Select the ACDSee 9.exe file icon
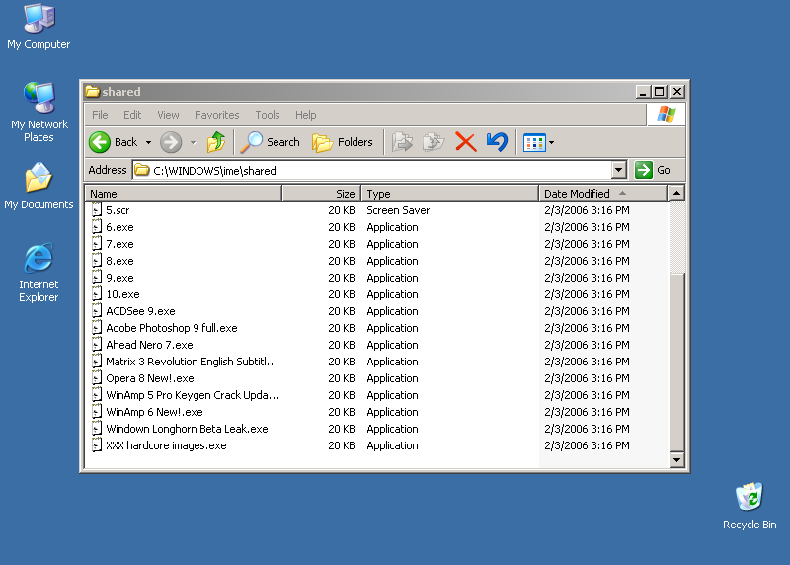This screenshot has height=565, width=790. coord(97,311)
